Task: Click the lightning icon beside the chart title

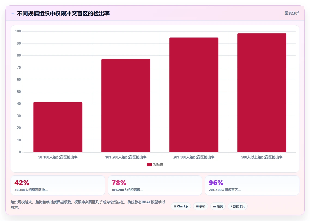Action: (13, 14)
